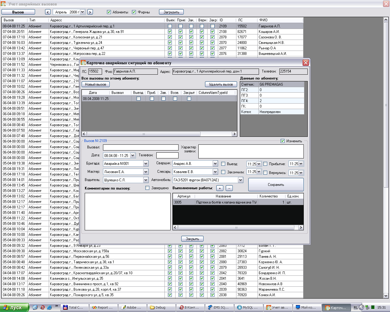Open Total Commander from the taskbar
The height and width of the screenshot is (312, 390).
point(75,307)
